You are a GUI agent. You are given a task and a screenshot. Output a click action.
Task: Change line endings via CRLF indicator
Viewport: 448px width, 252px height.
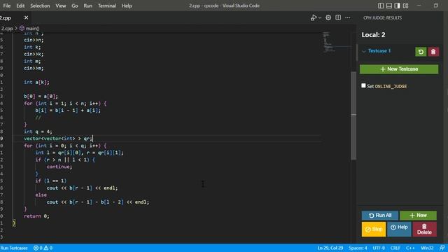pyautogui.click(x=395, y=248)
